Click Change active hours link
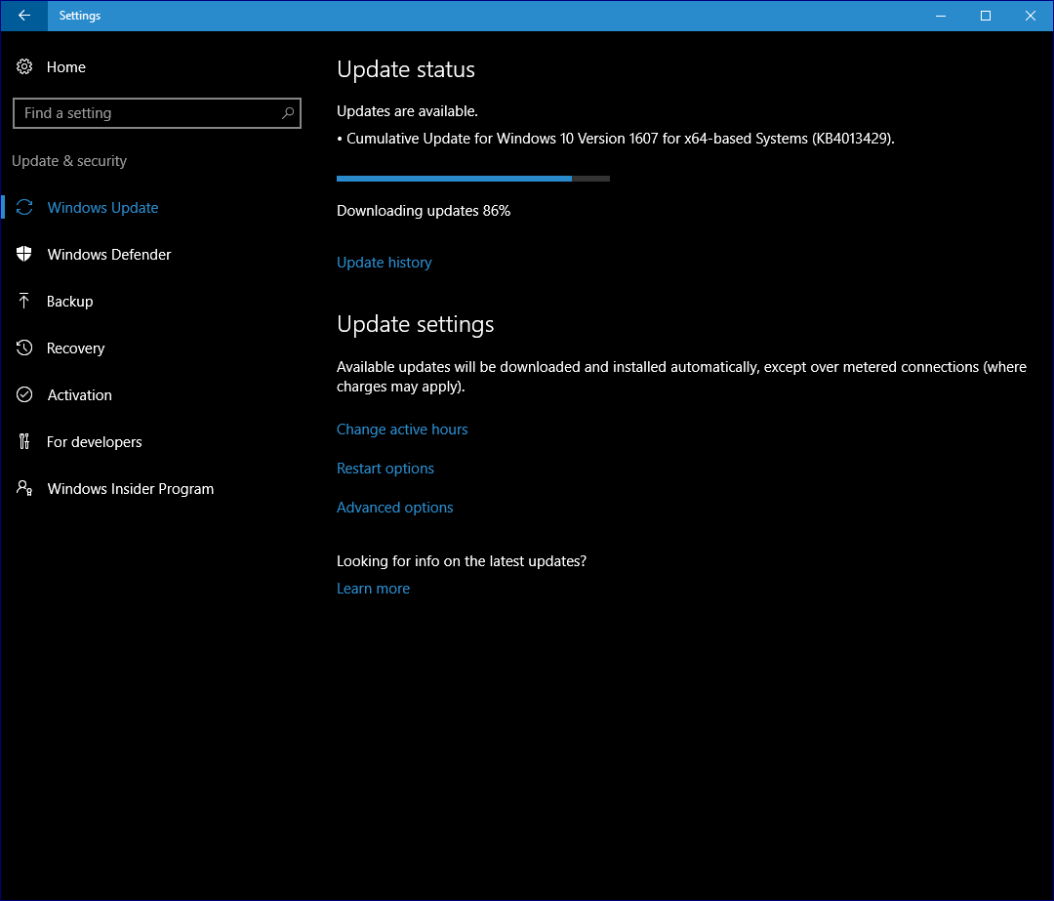Image resolution: width=1054 pixels, height=901 pixels. tap(402, 430)
